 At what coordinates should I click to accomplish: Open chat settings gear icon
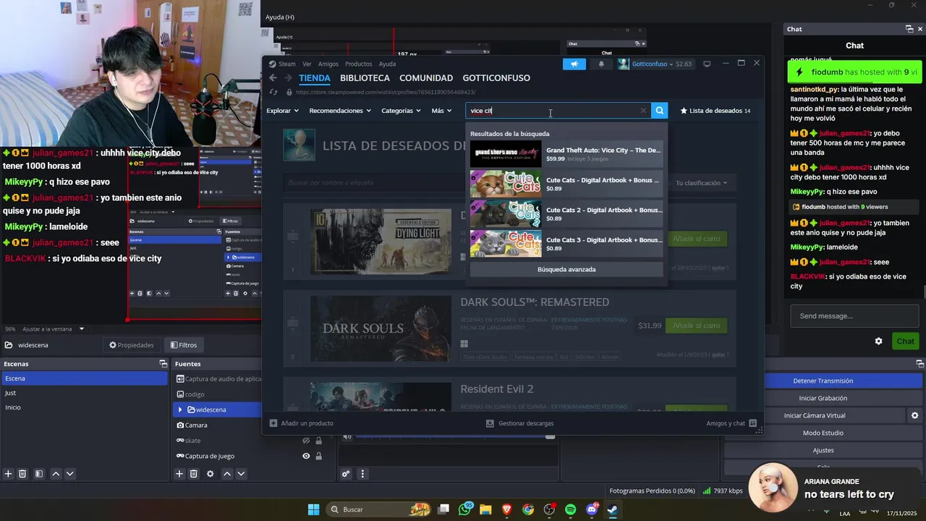tap(878, 342)
